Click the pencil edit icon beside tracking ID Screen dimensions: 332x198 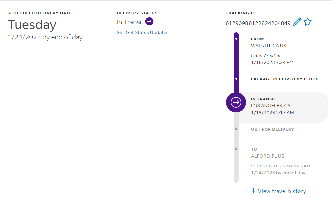297,22
